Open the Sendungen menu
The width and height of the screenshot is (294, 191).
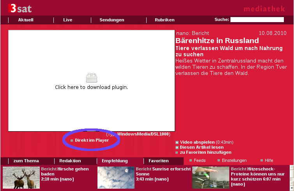pyautogui.click(x=112, y=20)
